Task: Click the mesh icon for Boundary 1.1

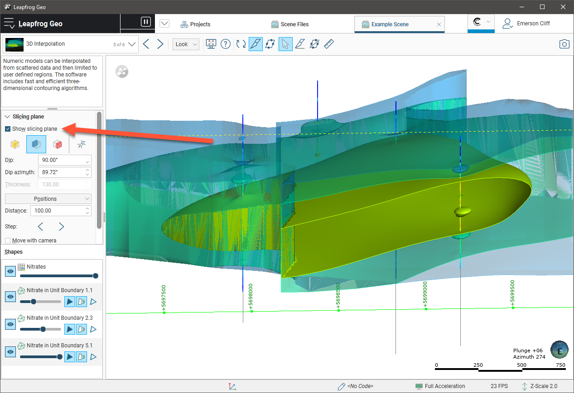Action: pos(21,290)
